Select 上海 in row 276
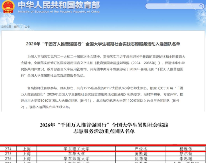206x163 pixels. tap(27, 158)
